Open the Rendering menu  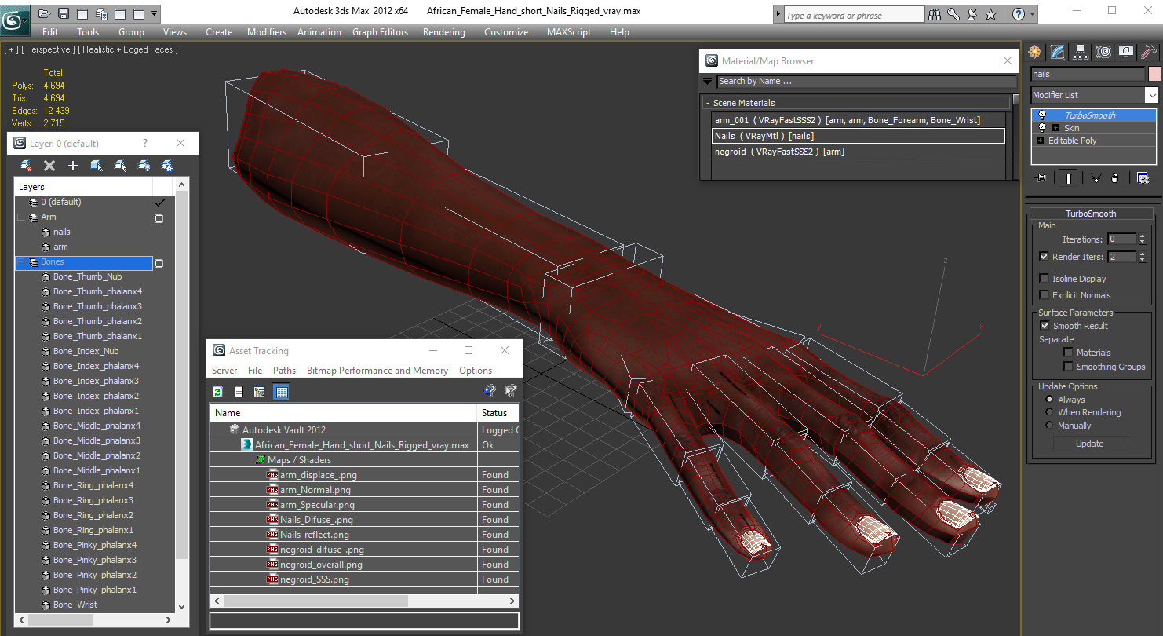pyautogui.click(x=443, y=32)
